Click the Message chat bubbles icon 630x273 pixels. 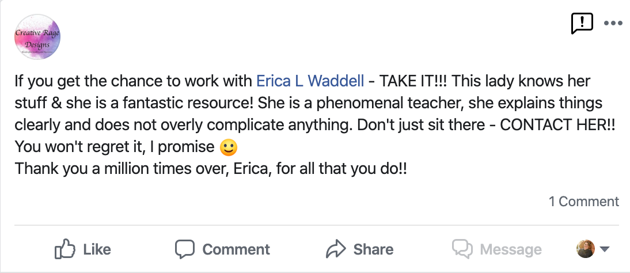[x=462, y=249]
